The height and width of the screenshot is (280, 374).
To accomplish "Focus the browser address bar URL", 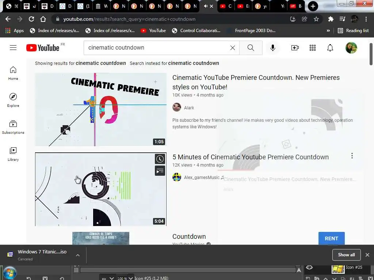I will [x=129, y=19].
